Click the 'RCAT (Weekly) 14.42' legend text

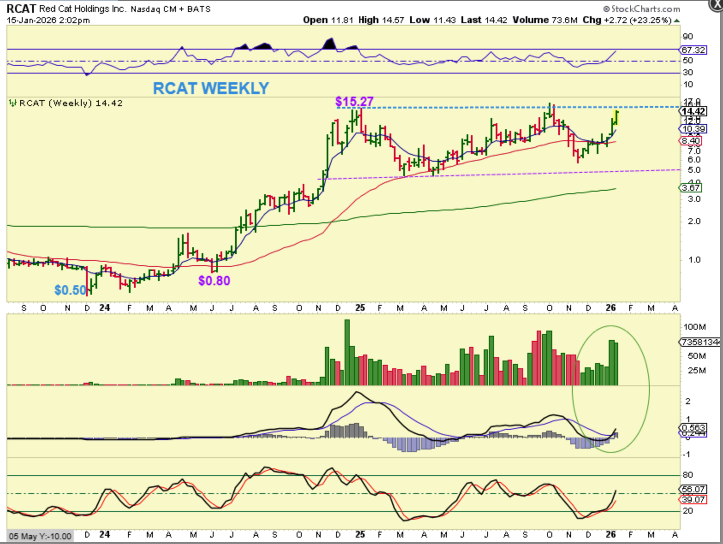[71, 103]
